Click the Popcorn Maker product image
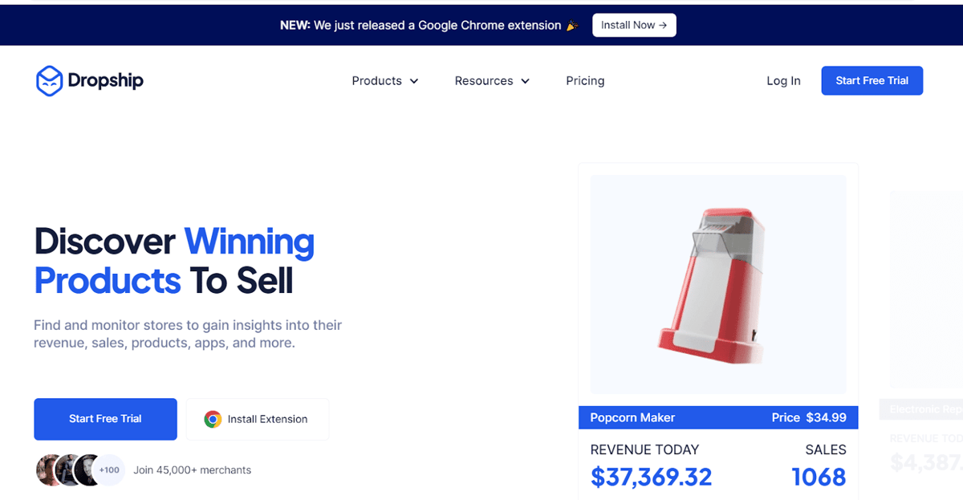This screenshot has height=500, width=963. [718, 283]
